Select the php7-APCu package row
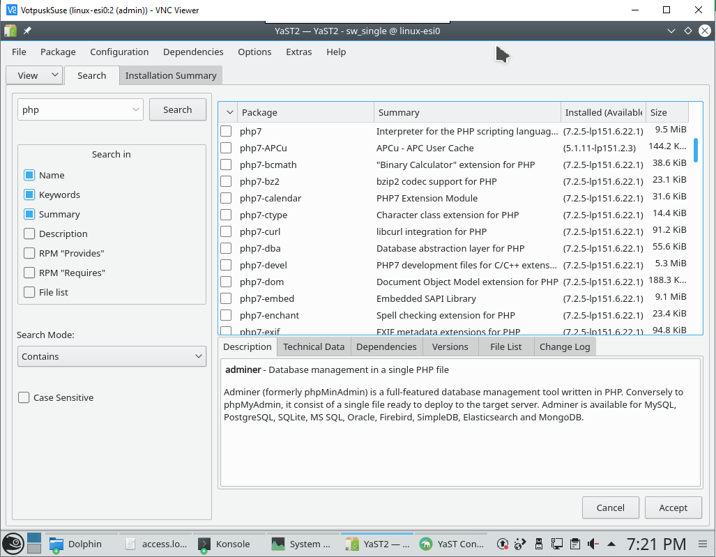 [x=454, y=148]
